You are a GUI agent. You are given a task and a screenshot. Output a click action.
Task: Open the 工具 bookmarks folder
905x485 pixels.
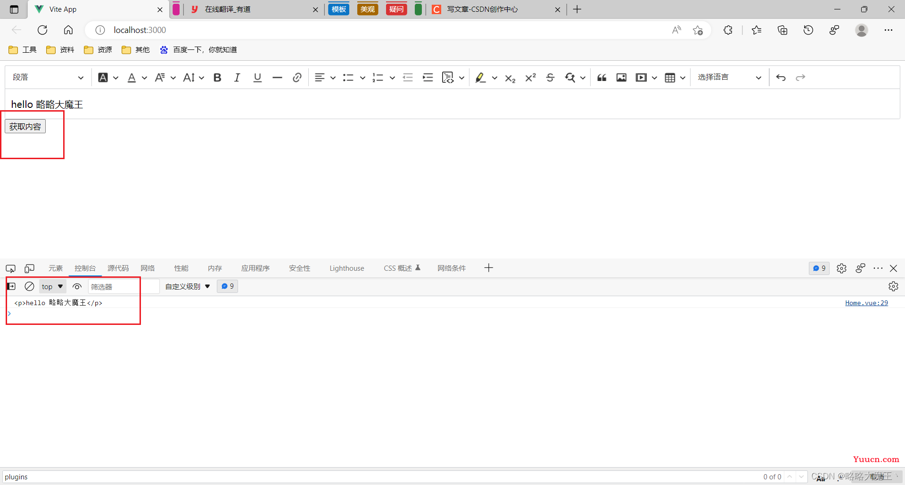[23, 50]
